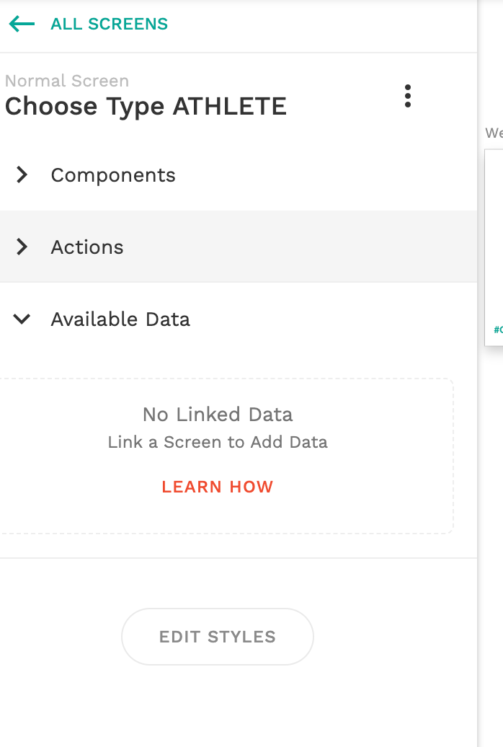This screenshot has width=503, height=747.
Task: Click the back arrow icon
Action: (22, 25)
